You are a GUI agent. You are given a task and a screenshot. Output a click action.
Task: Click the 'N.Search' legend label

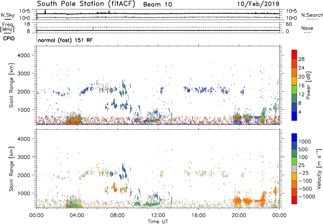(x=312, y=15)
